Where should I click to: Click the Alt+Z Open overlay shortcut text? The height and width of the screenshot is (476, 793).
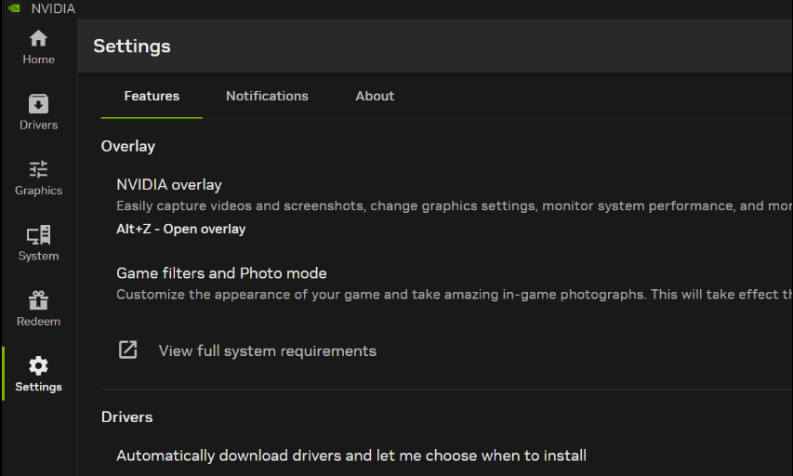pyautogui.click(x=181, y=229)
